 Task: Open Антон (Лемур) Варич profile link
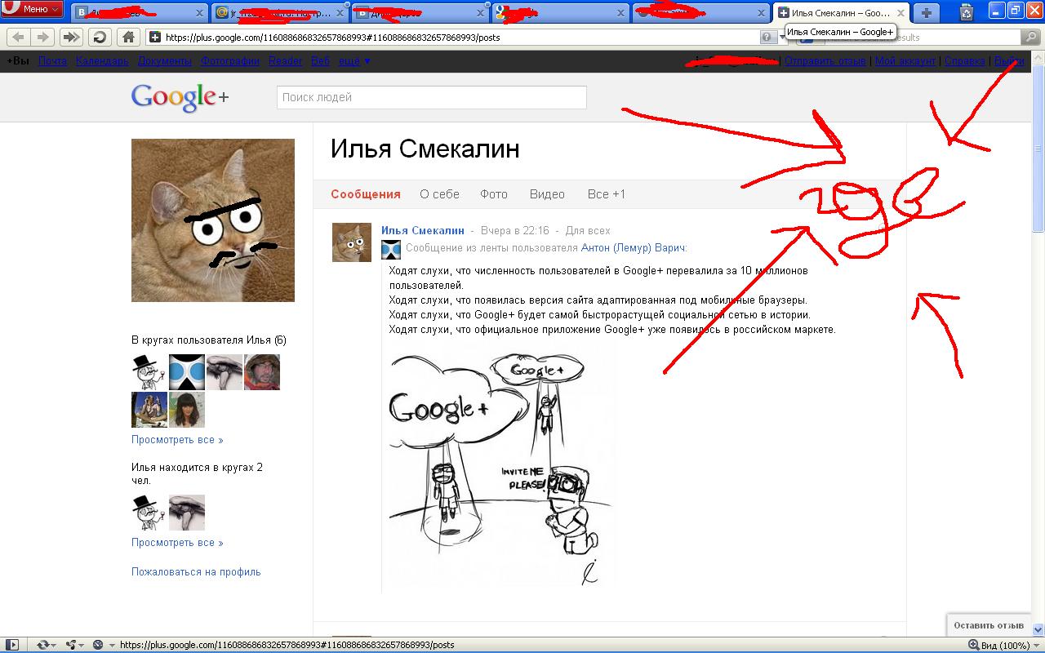[x=634, y=248]
